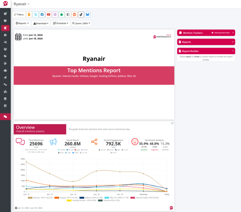This screenshot has height=212, width=241.
Task: Click Add Keyword/Tracker
Action: point(220,33)
